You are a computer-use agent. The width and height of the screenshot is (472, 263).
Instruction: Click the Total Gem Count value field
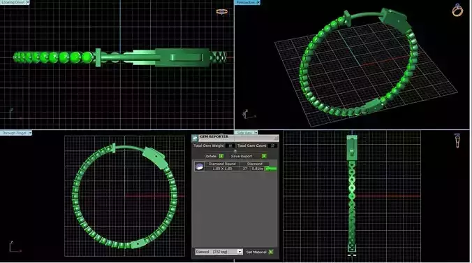click(272, 145)
